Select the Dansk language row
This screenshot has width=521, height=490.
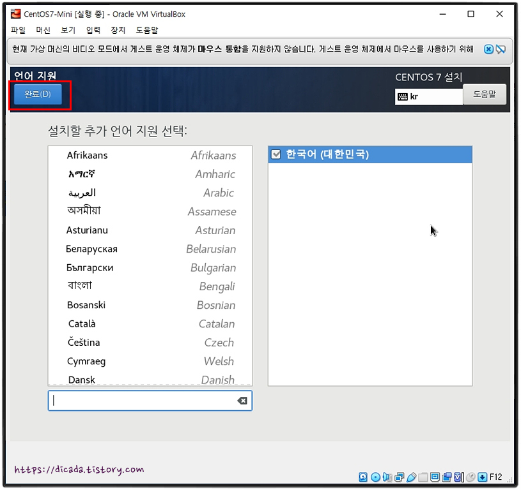coord(150,379)
